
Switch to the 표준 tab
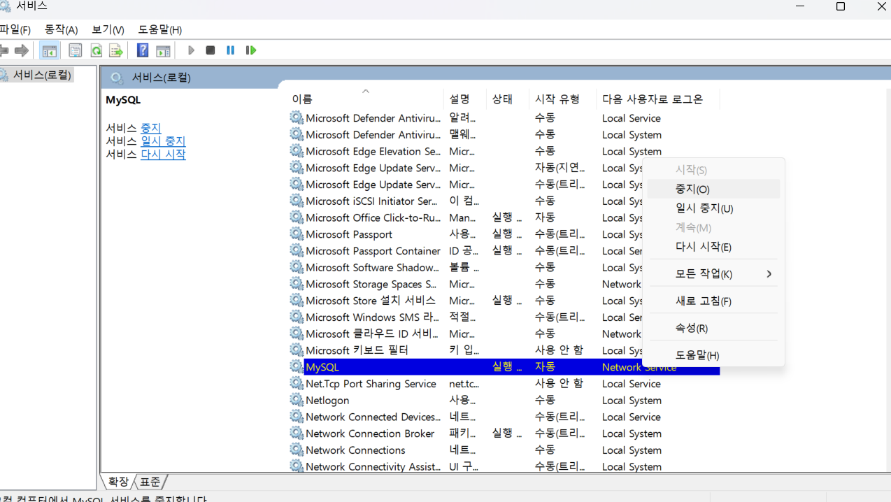[150, 482]
